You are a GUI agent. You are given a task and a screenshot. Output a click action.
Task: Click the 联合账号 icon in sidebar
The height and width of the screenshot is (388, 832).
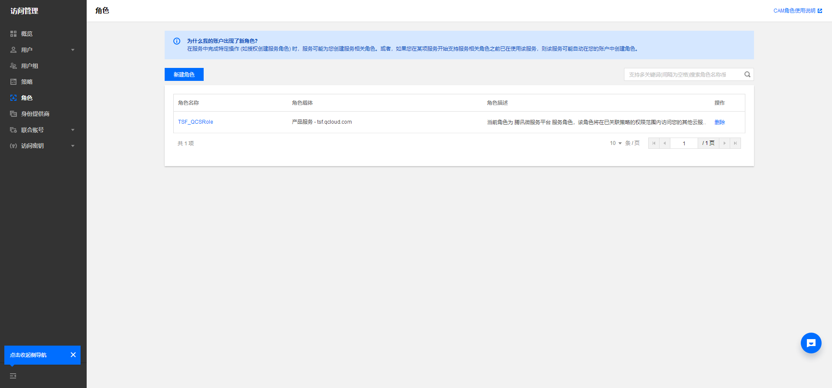pos(13,130)
